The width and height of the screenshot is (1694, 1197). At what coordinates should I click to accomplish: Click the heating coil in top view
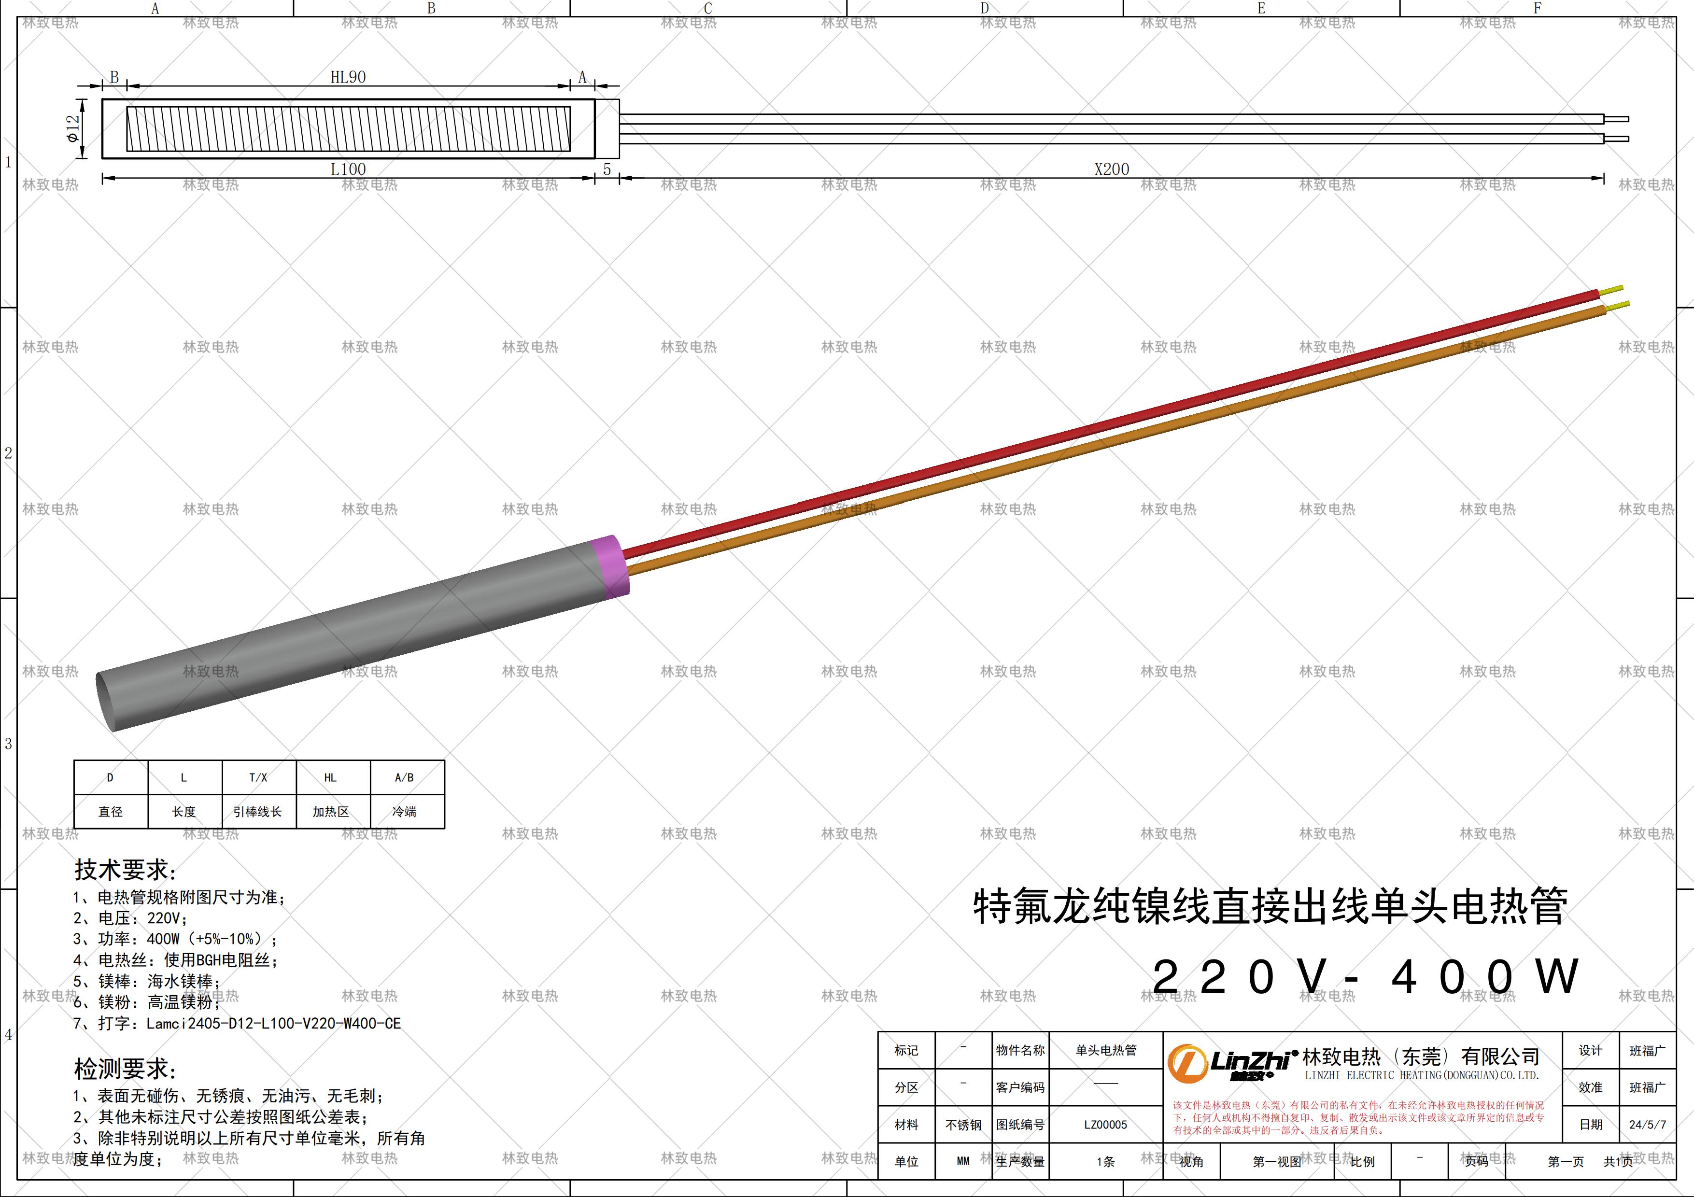[348, 129]
